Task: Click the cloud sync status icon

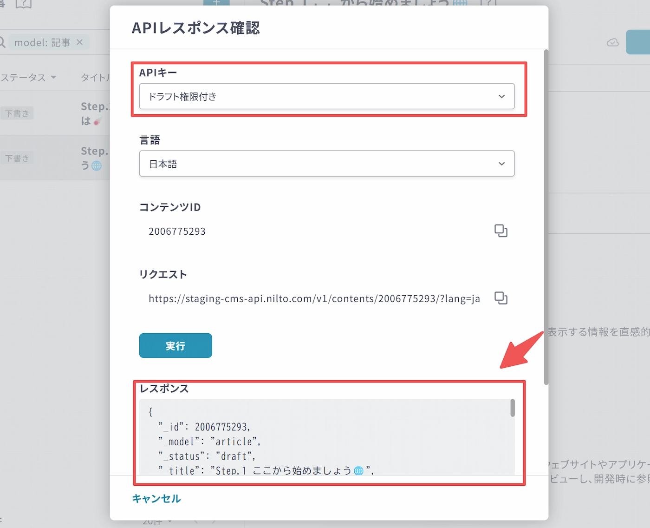Action: coord(612,43)
